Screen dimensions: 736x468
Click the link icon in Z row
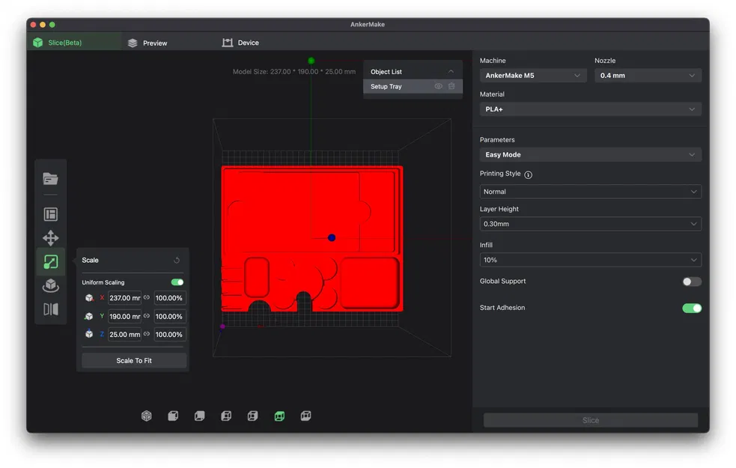[147, 334]
